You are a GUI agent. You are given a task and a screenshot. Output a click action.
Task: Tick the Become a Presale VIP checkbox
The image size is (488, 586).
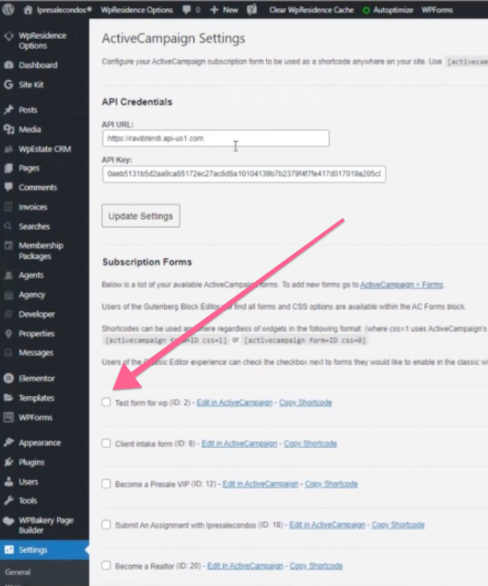pyautogui.click(x=106, y=484)
